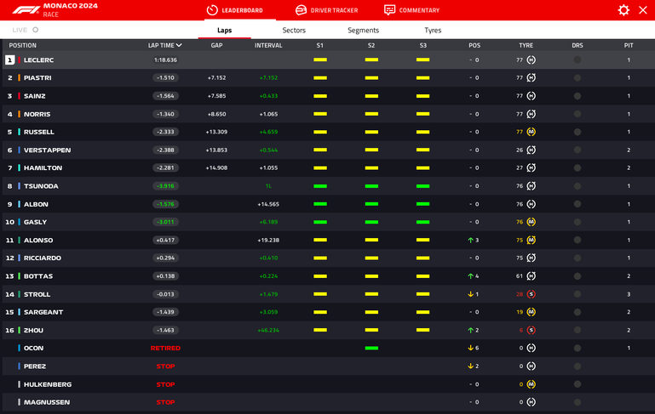Click Hulkenberg's medium tyre icon
655x414 pixels.
click(531, 384)
